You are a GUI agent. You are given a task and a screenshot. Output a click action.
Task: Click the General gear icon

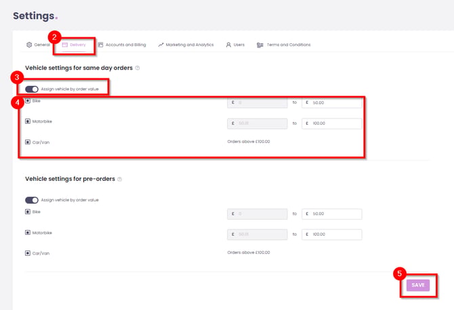(x=29, y=45)
